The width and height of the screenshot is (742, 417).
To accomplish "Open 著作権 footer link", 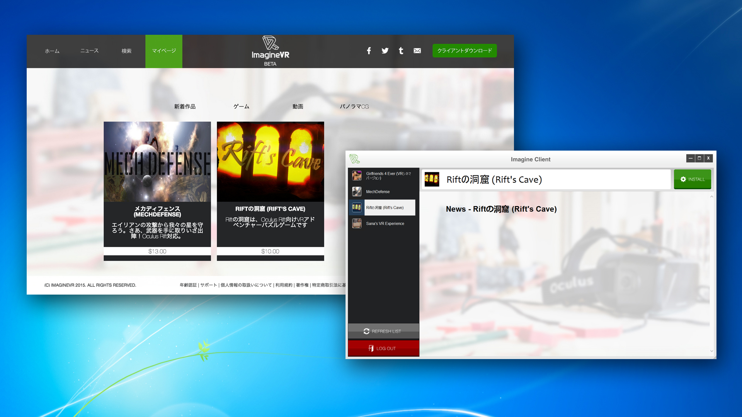I will pos(302,285).
